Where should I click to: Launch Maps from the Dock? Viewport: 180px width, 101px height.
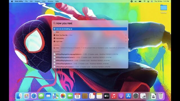(x=56, y=96)
